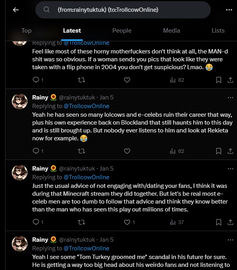The height and width of the screenshot is (270, 237).
Task: Open more options on Blockland tweet
Action: click(x=230, y=97)
